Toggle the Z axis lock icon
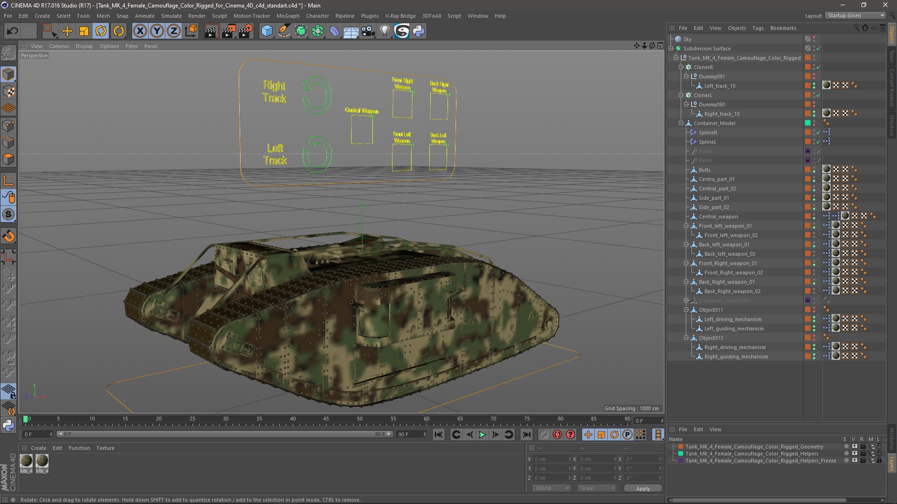Viewport: 897px width, 504px height. [174, 31]
